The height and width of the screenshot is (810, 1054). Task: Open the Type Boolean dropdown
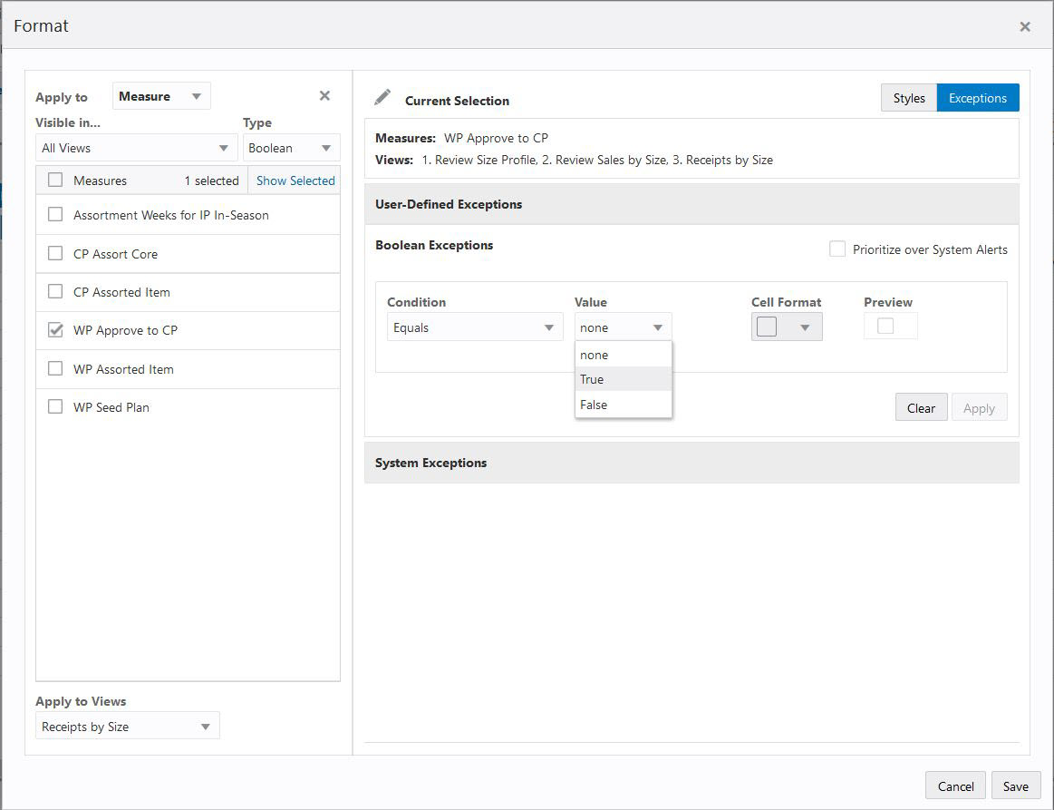[x=291, y=148]
